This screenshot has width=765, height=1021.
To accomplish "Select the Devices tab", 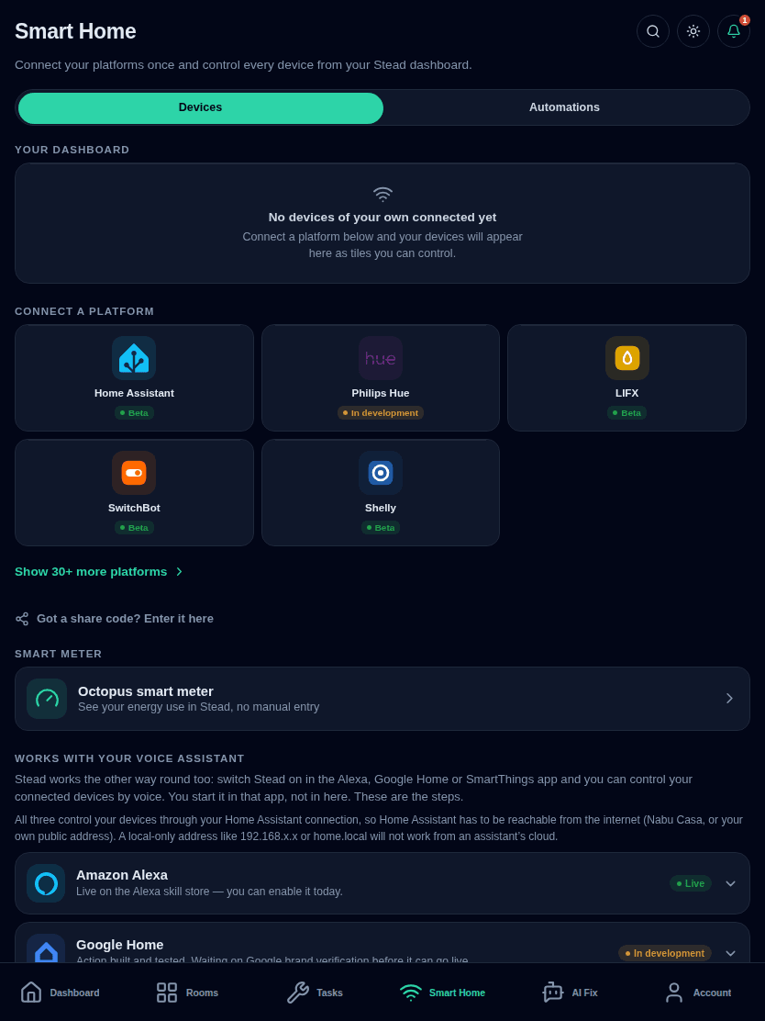I will [200, 108].
